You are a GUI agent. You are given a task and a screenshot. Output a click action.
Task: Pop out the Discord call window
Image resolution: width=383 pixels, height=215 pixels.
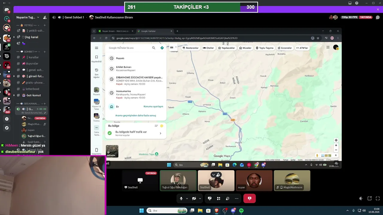[370, 198]
